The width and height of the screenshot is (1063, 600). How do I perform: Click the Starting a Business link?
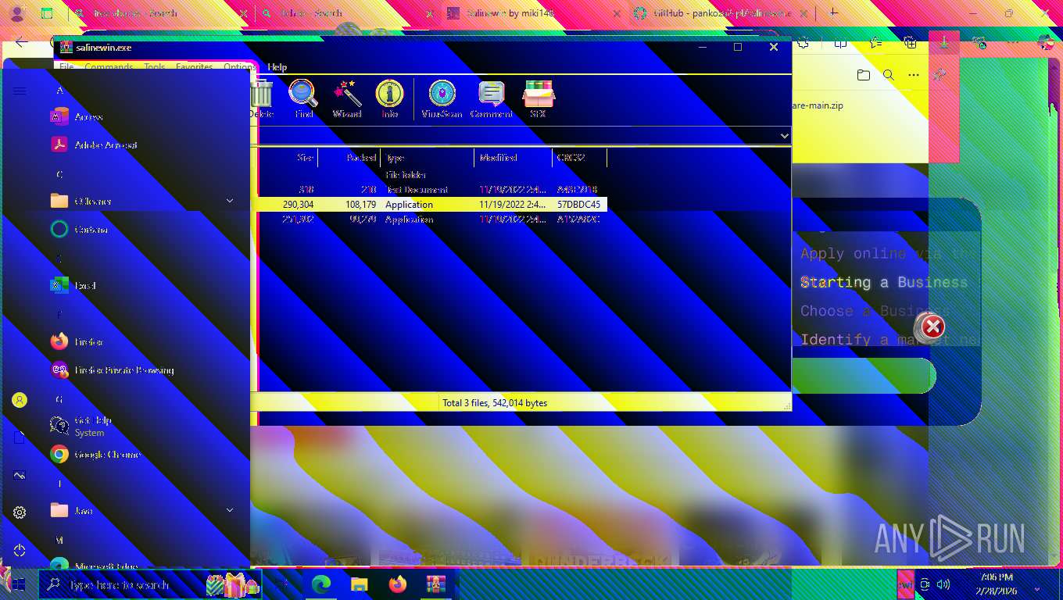(x=884, y=282)
